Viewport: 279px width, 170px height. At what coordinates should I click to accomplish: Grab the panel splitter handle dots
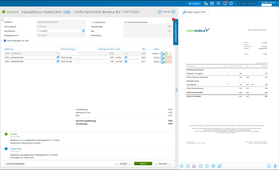(177, 90)
